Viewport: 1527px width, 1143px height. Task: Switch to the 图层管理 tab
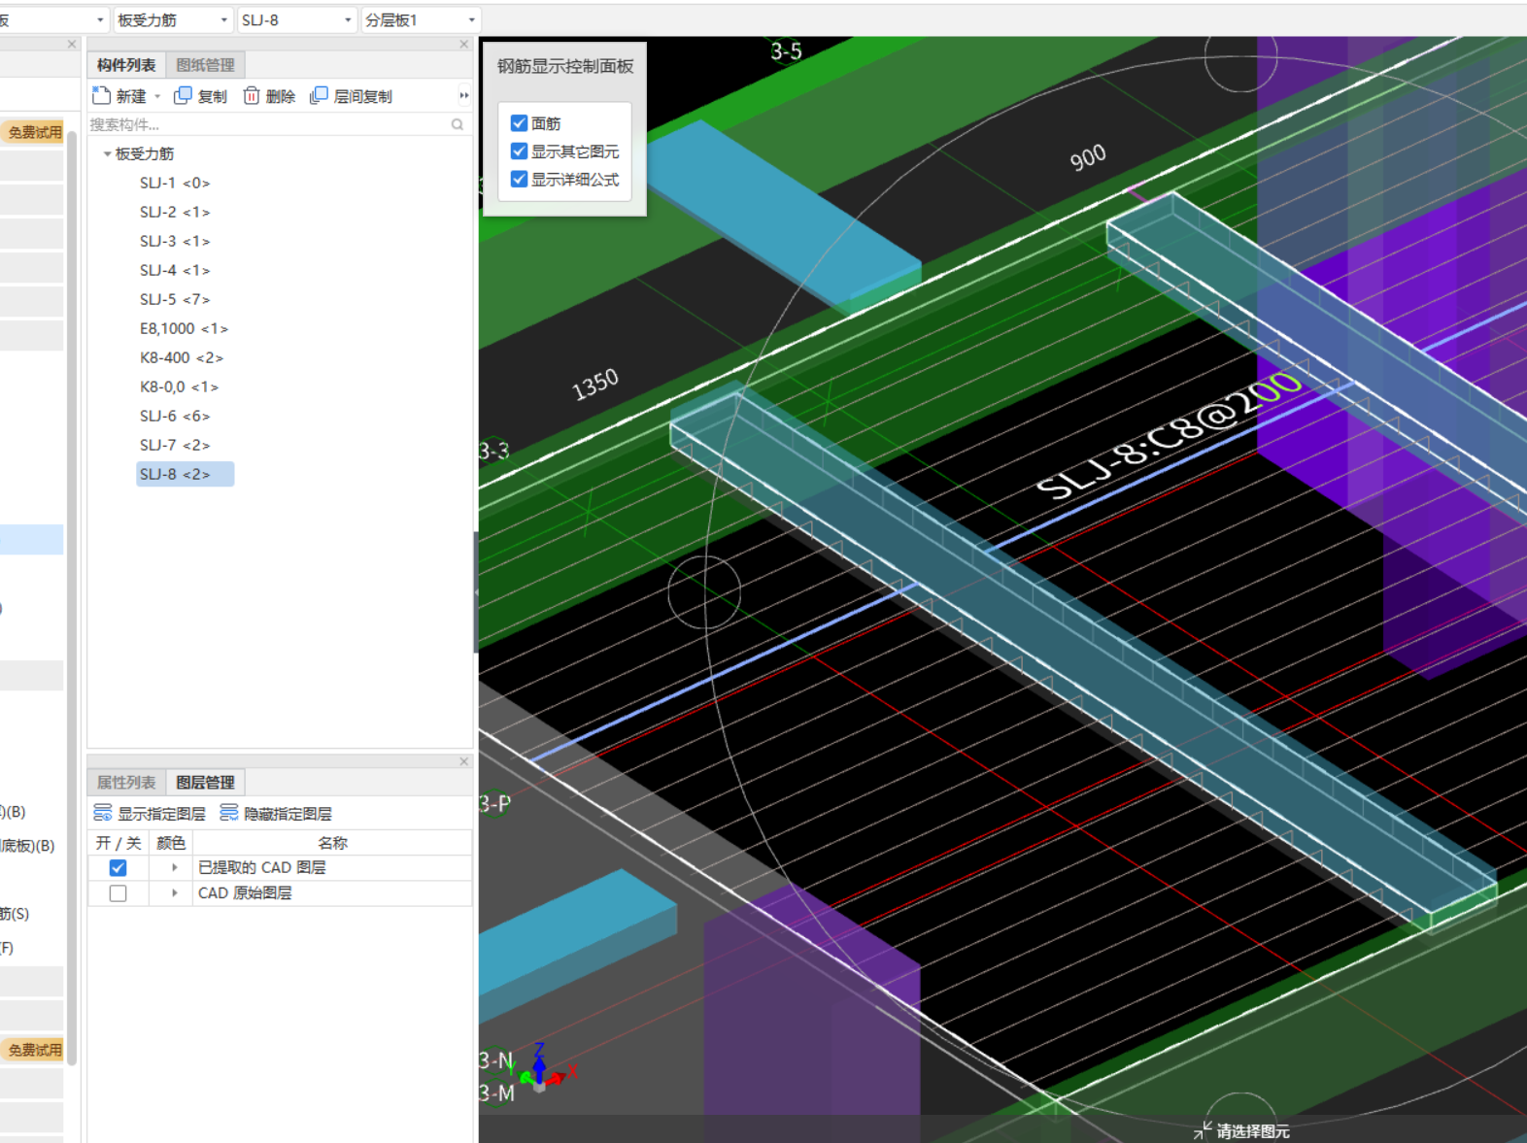(x=205, y=782)
